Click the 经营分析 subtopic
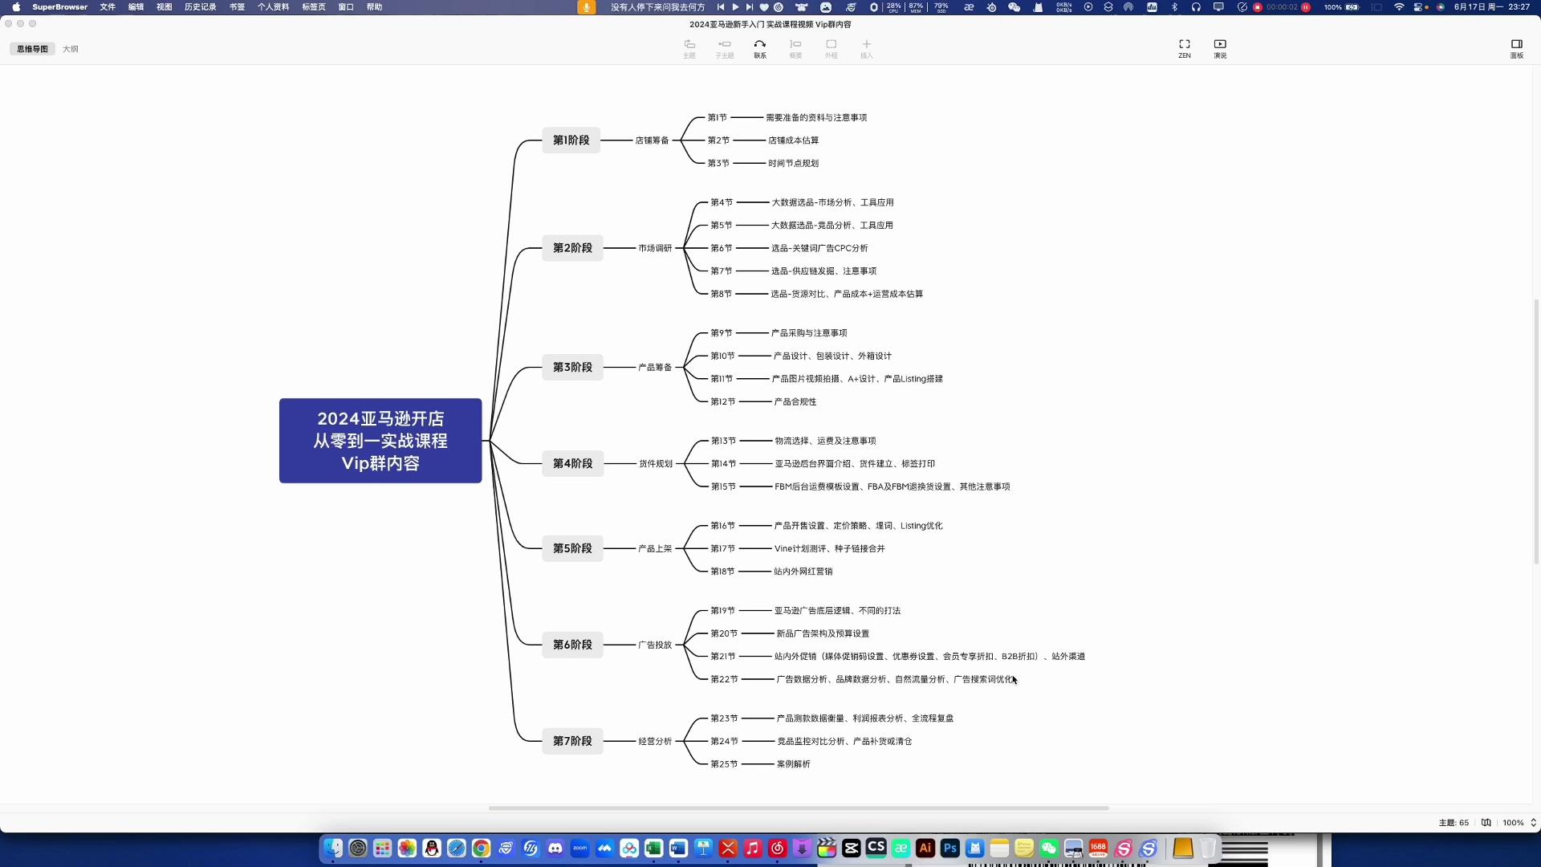This screenshot has height=867, width=1541. tap(655, 741)
